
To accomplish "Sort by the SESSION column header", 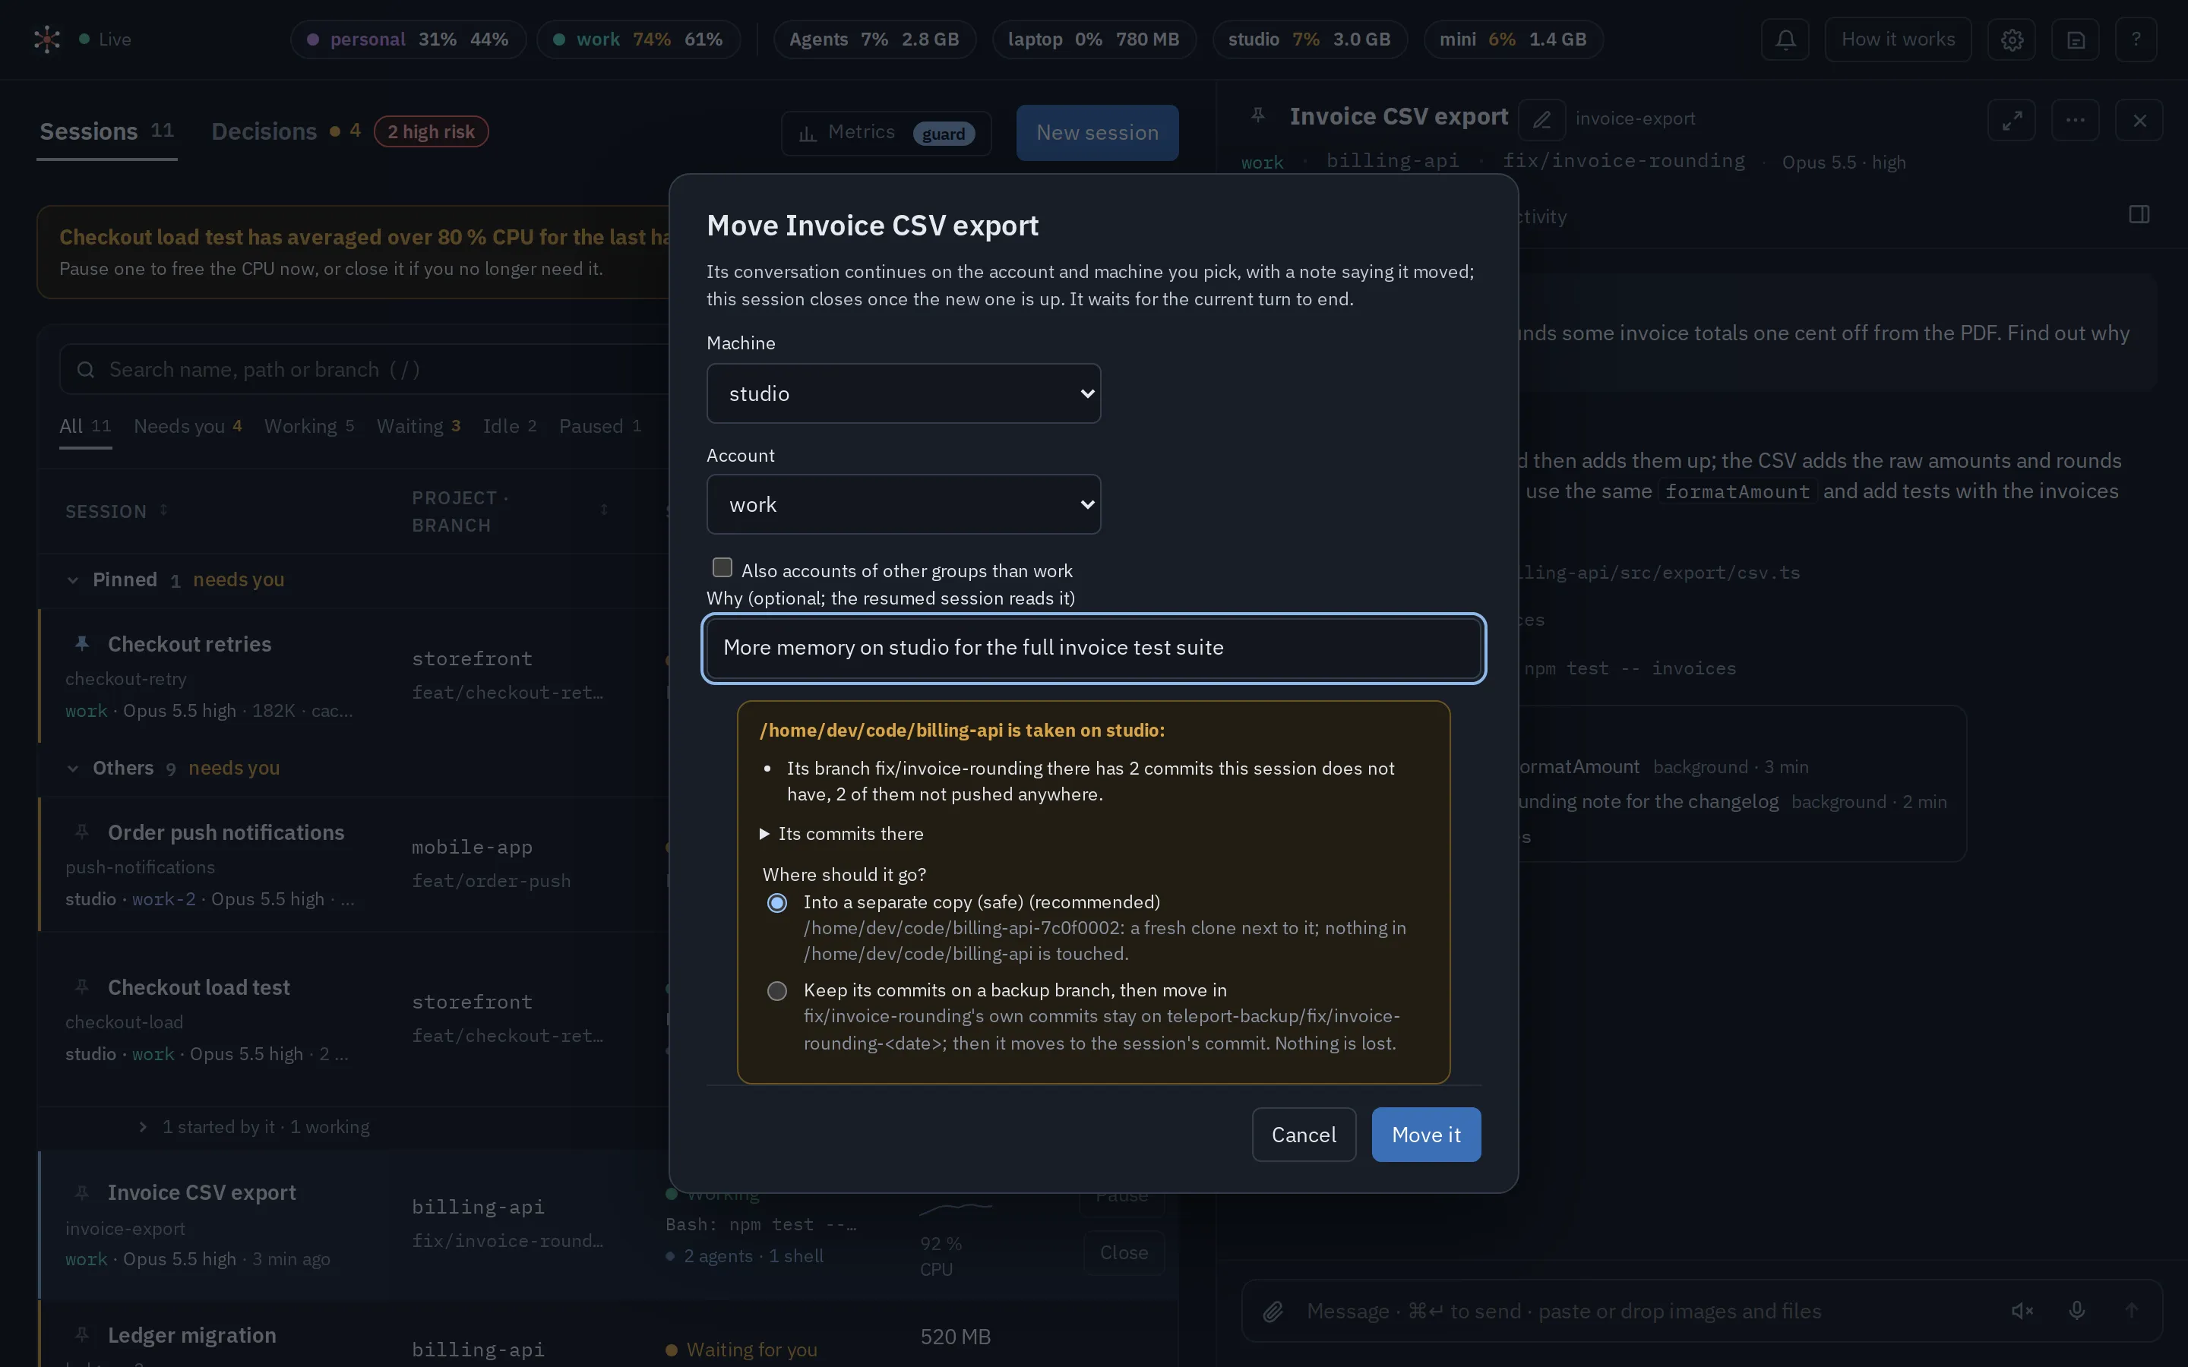I will point(117,512).
